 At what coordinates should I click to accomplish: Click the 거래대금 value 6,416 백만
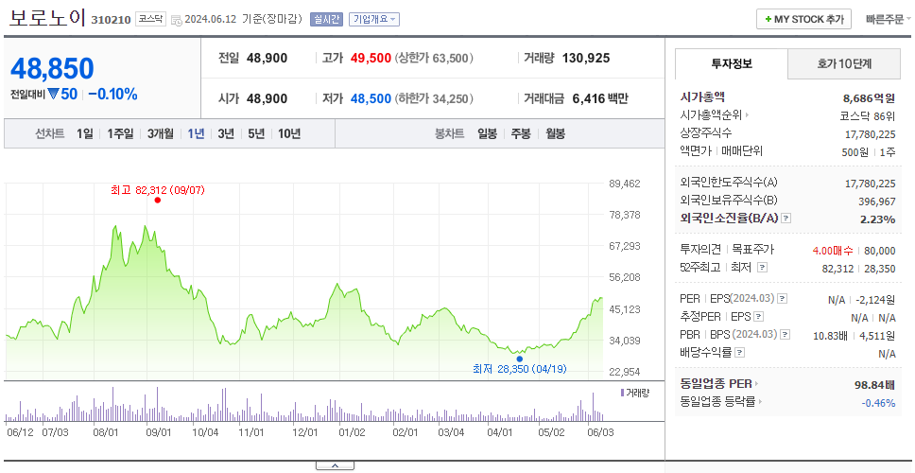coord(600,98)
